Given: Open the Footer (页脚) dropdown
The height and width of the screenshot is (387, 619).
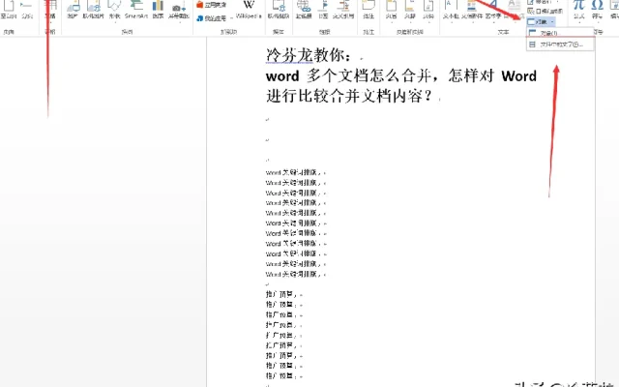Looking at the screenshot, I should tap(410, 10).
